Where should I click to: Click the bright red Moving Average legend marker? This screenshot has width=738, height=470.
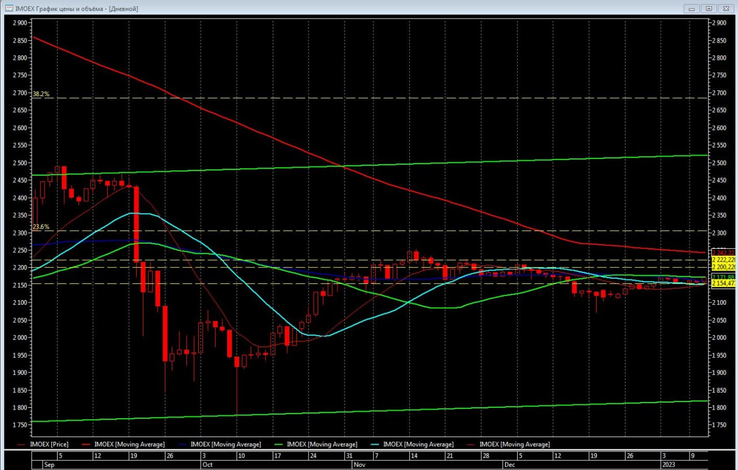point(85,444)
